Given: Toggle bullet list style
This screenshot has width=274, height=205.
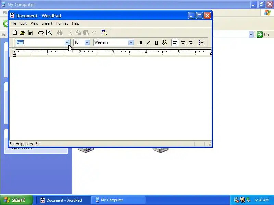Looking at the screenshot, I should point(201,42).
